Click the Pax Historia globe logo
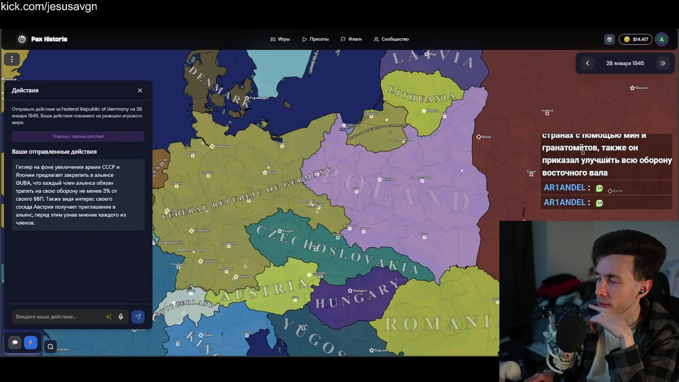 click(x=22, y=39)
